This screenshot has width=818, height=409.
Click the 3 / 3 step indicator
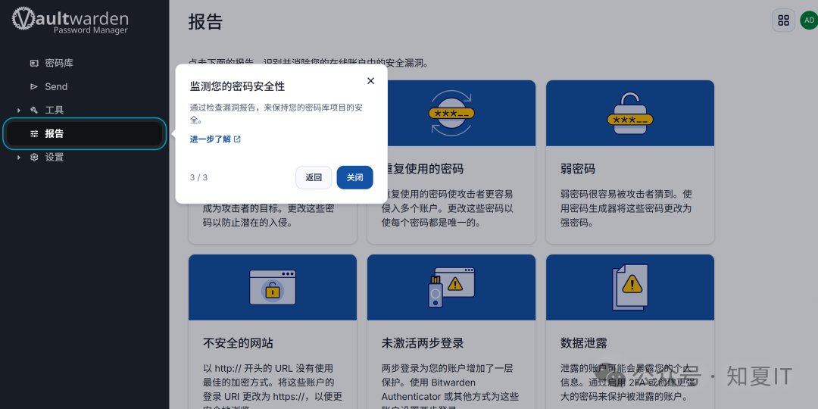click(198, 177)
